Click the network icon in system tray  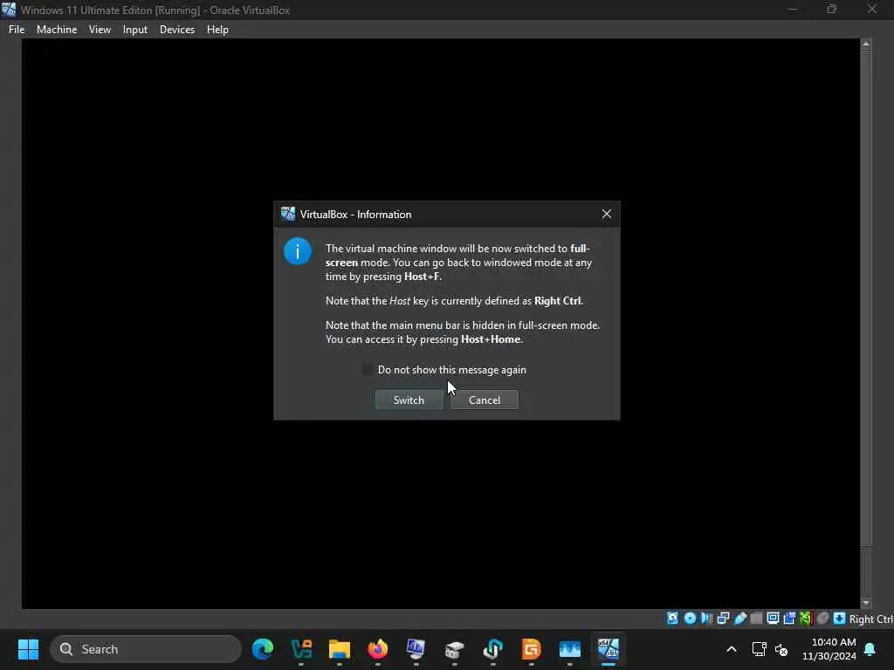point(759,649)
